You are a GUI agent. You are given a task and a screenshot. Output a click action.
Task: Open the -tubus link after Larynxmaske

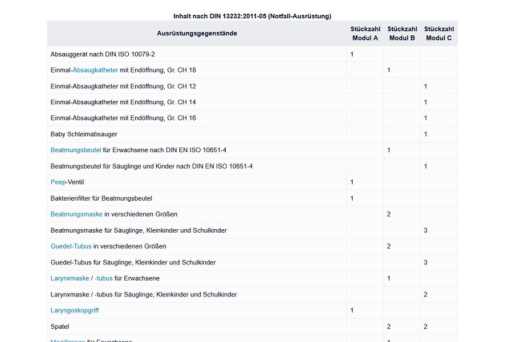click(104, 278)
